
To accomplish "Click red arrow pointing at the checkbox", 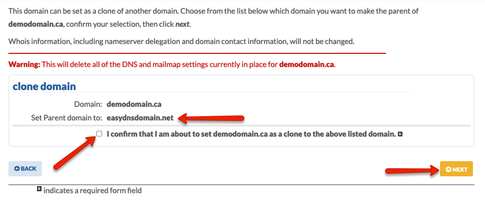I will pos(76,152).
